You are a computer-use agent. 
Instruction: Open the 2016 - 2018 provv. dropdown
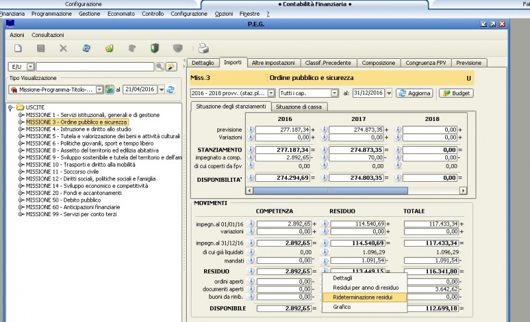pos(272,93)
